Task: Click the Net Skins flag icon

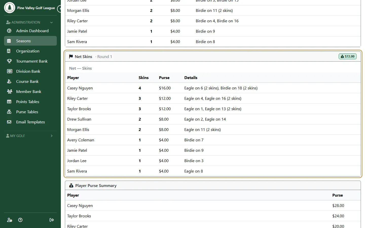Action: [x=71, y=56]
